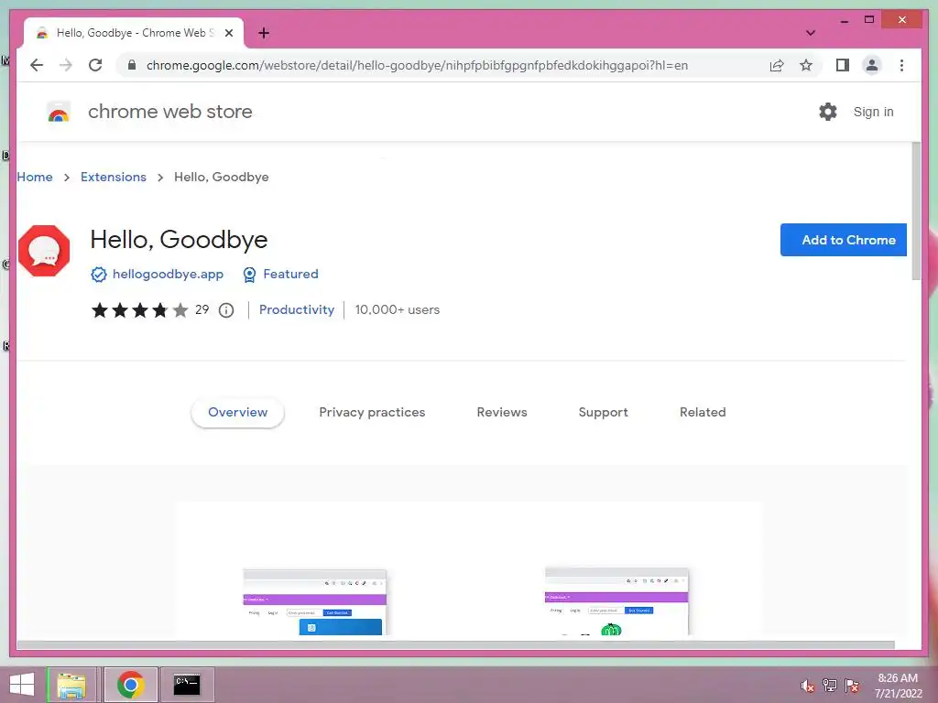Share this page using share icon
The image size is (938, 703).
(x=777, y=65)
